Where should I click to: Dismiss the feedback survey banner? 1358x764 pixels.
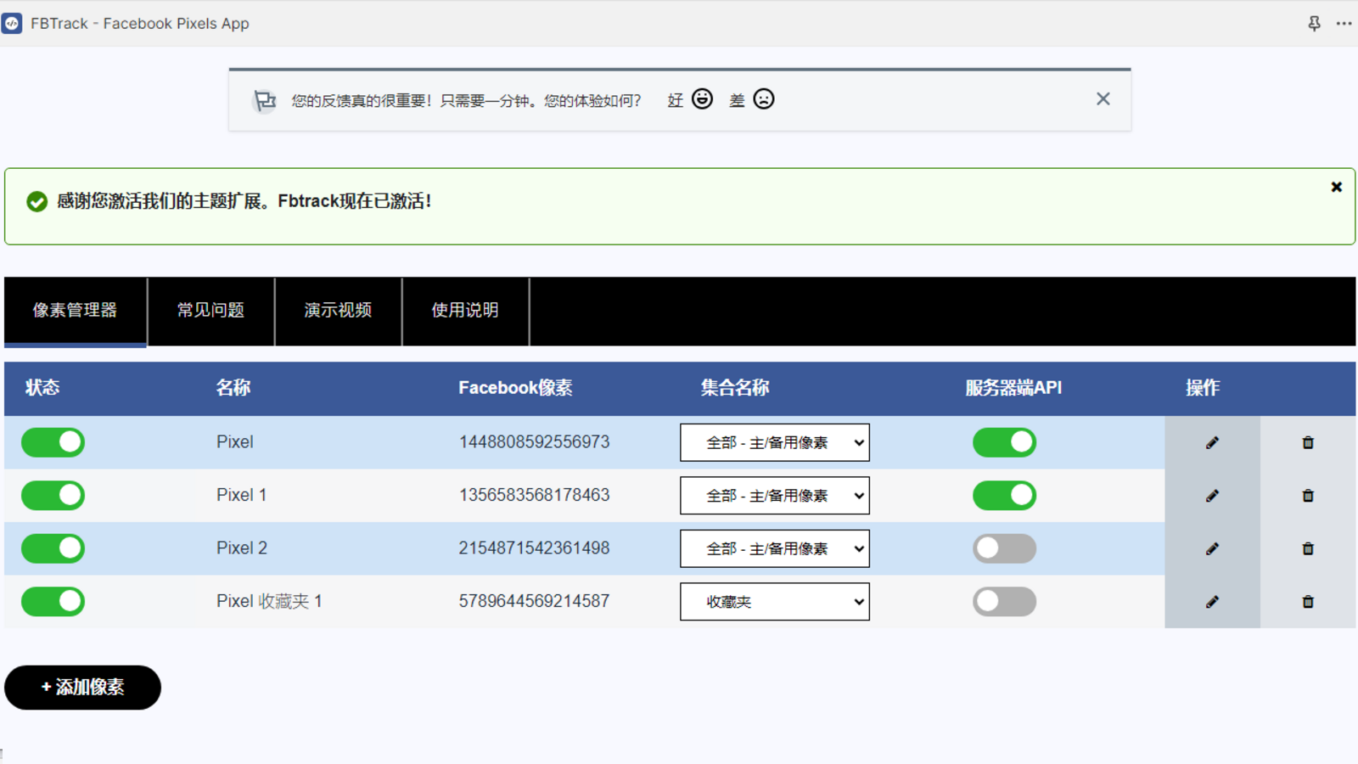(x=1103, y=99)
